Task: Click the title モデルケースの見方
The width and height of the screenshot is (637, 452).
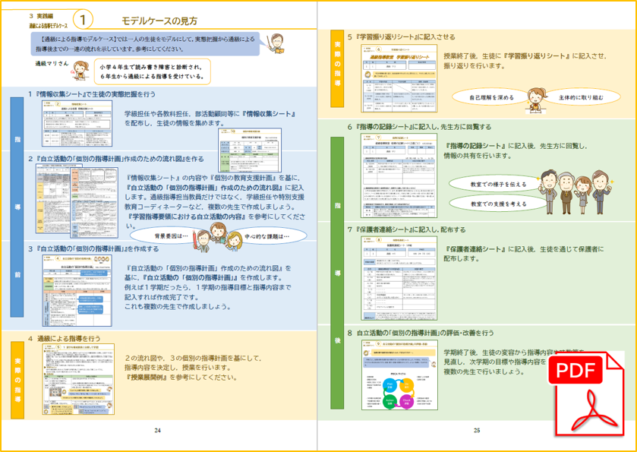Action: click(159, 21)
